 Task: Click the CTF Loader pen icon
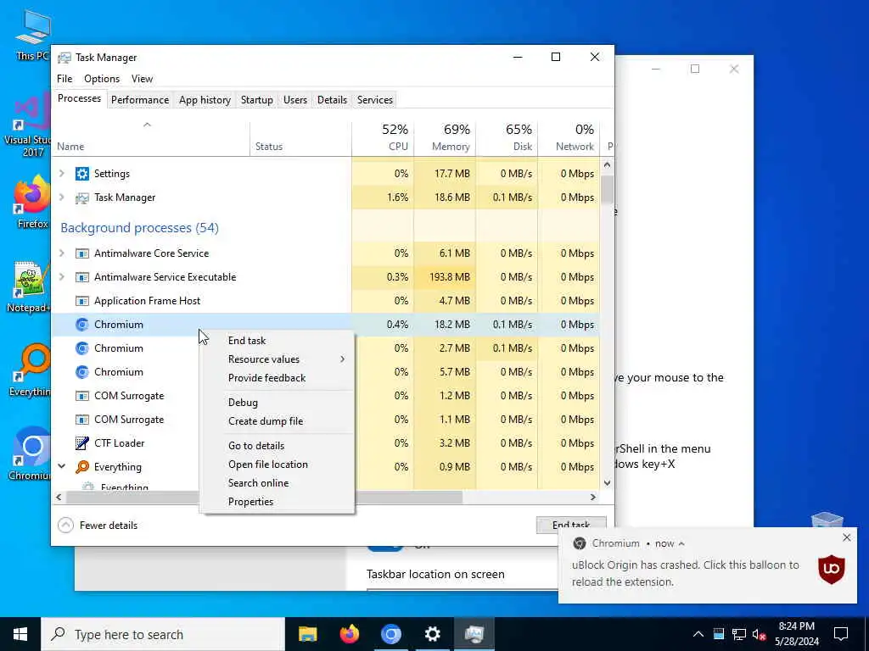tap(82, 442)
